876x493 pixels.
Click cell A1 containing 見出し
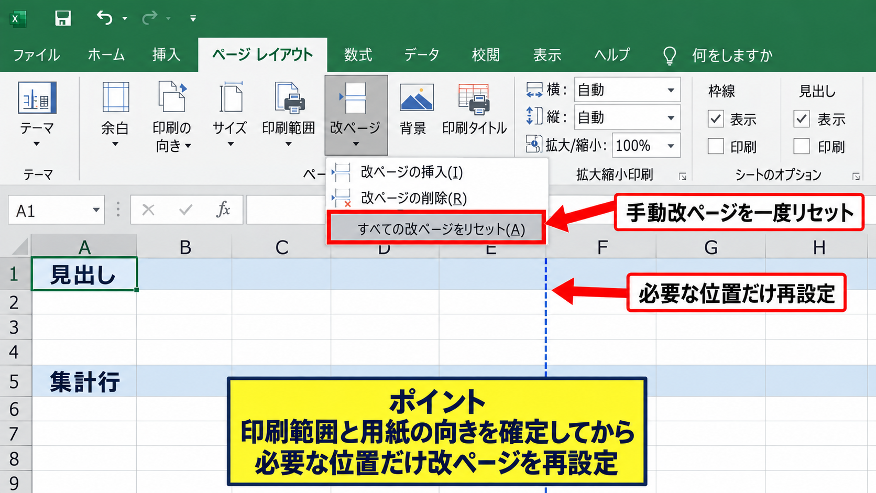tap(84, 274)
